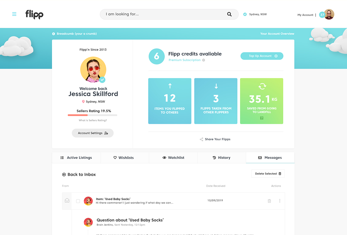Click the Sellers Rating progress bar
The width and height of the screenshot is (347, 235).
92,115
